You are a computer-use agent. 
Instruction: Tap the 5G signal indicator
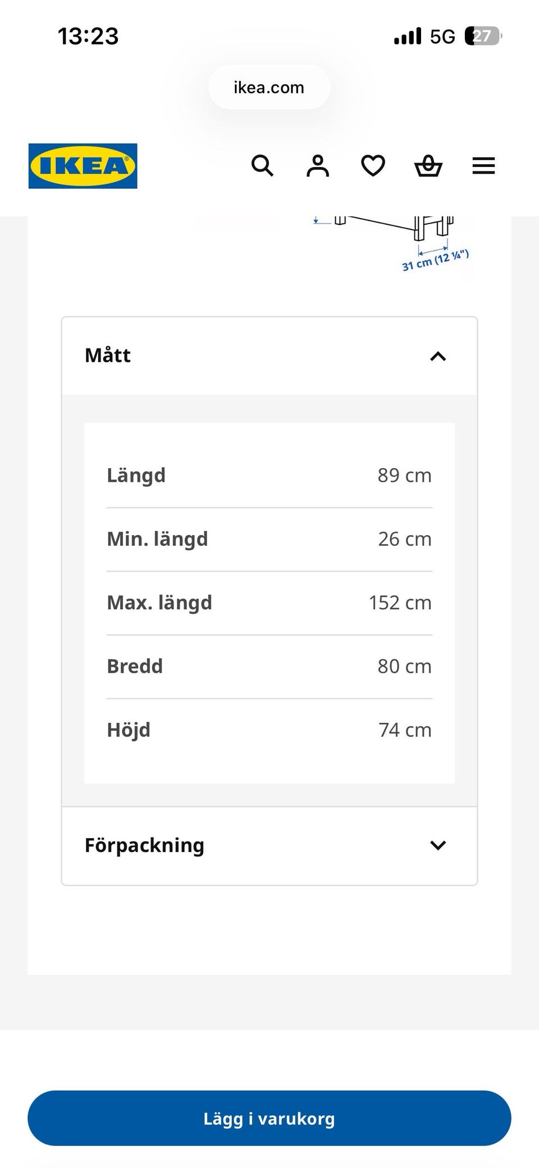tap(442, 37)
